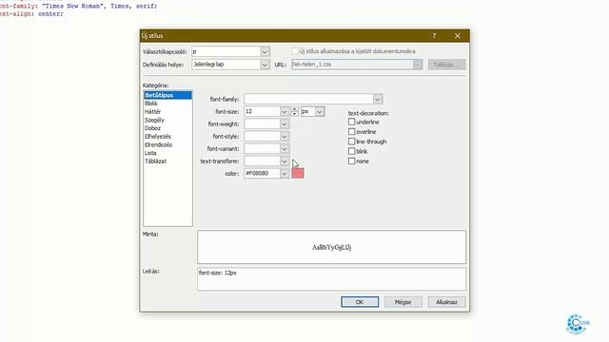The image size is (609, 342).
Task: Increase font-size with the stepper up arrow
Action: click(x=294, y=109)
